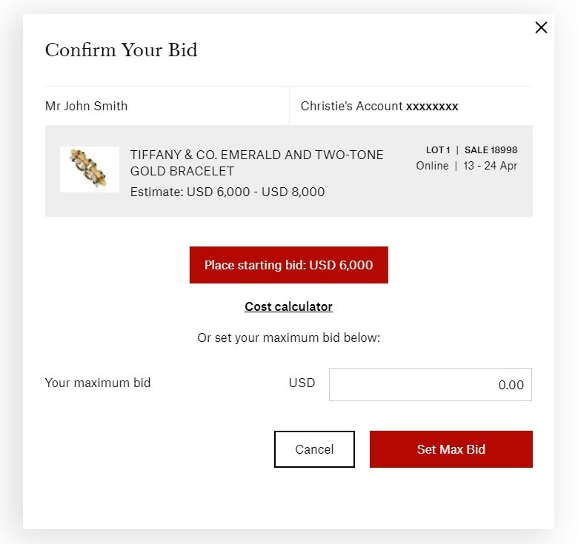Click the Online sale type label

[432, 166]
